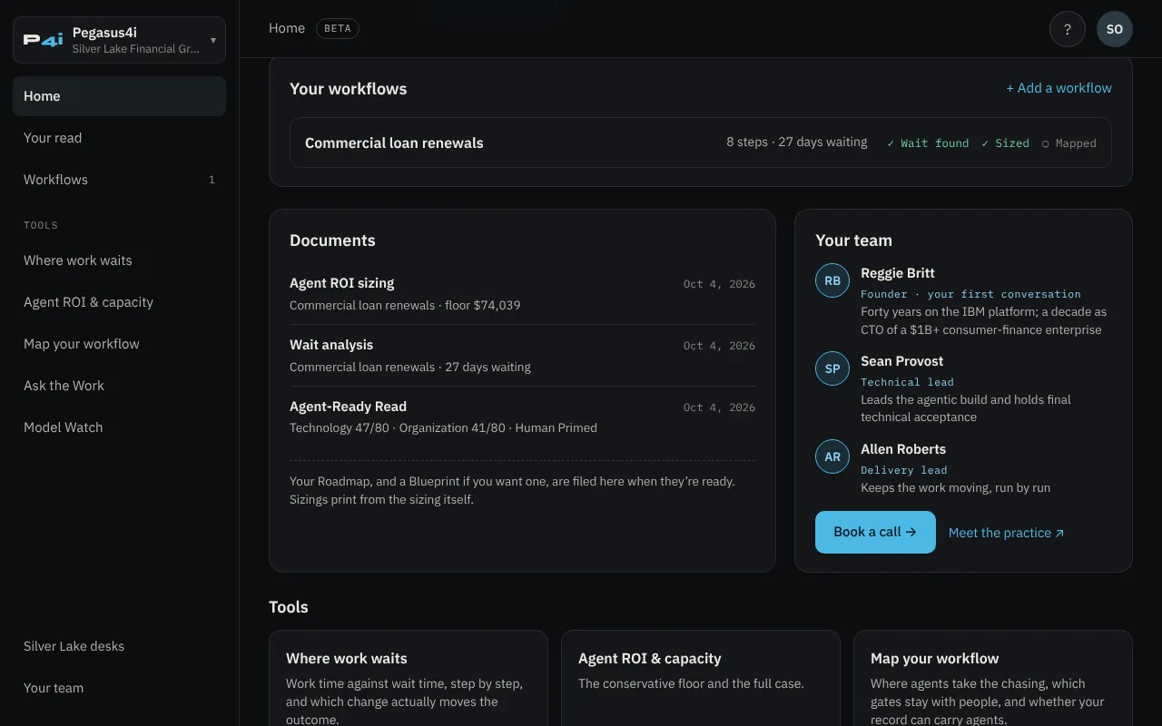Click Reggie Britt's RB avatar

coord(832,280)
